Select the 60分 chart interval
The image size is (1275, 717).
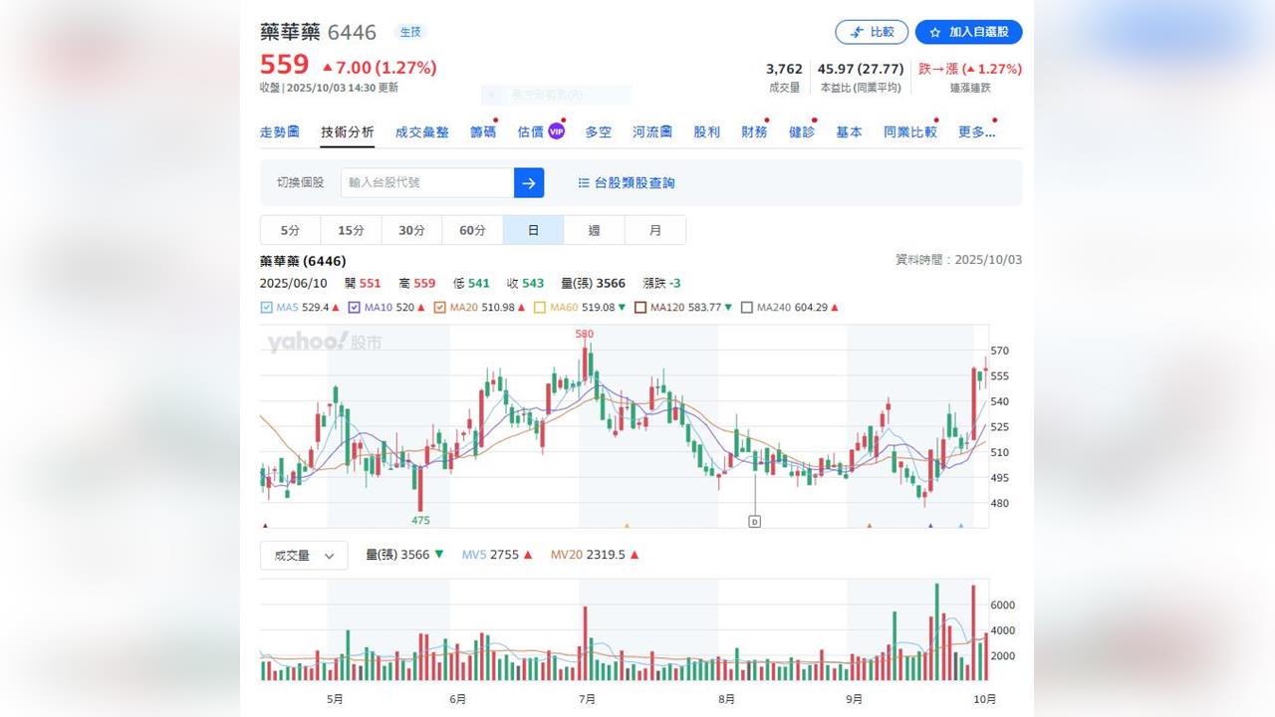472,230
